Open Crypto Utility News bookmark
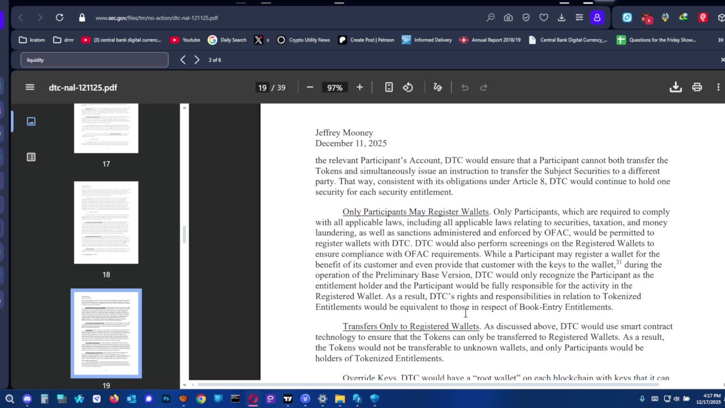The height and width of the screenshot is (408, 725). [303, 40]
